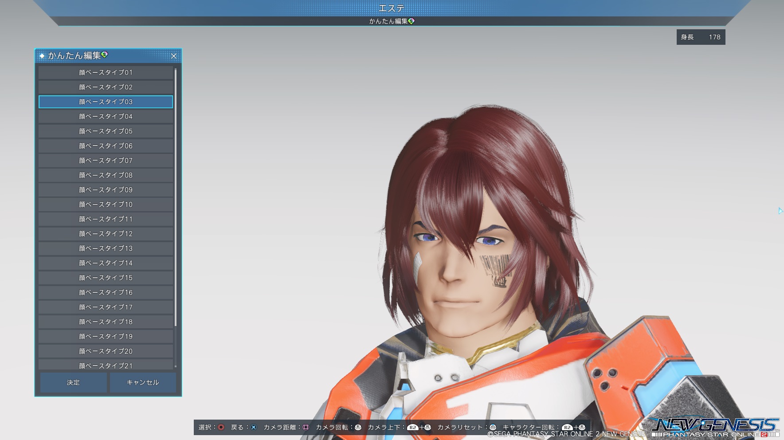This screenshot has width=784, height=440.
Task: Click the R2 icon beside カメラ上下
Action: click(413, 428)
